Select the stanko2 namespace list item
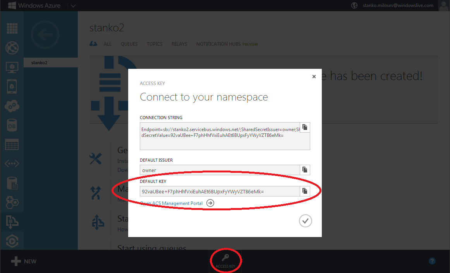Image resolution: width=450 pixels, height=273 pixels. click(50, 62)
